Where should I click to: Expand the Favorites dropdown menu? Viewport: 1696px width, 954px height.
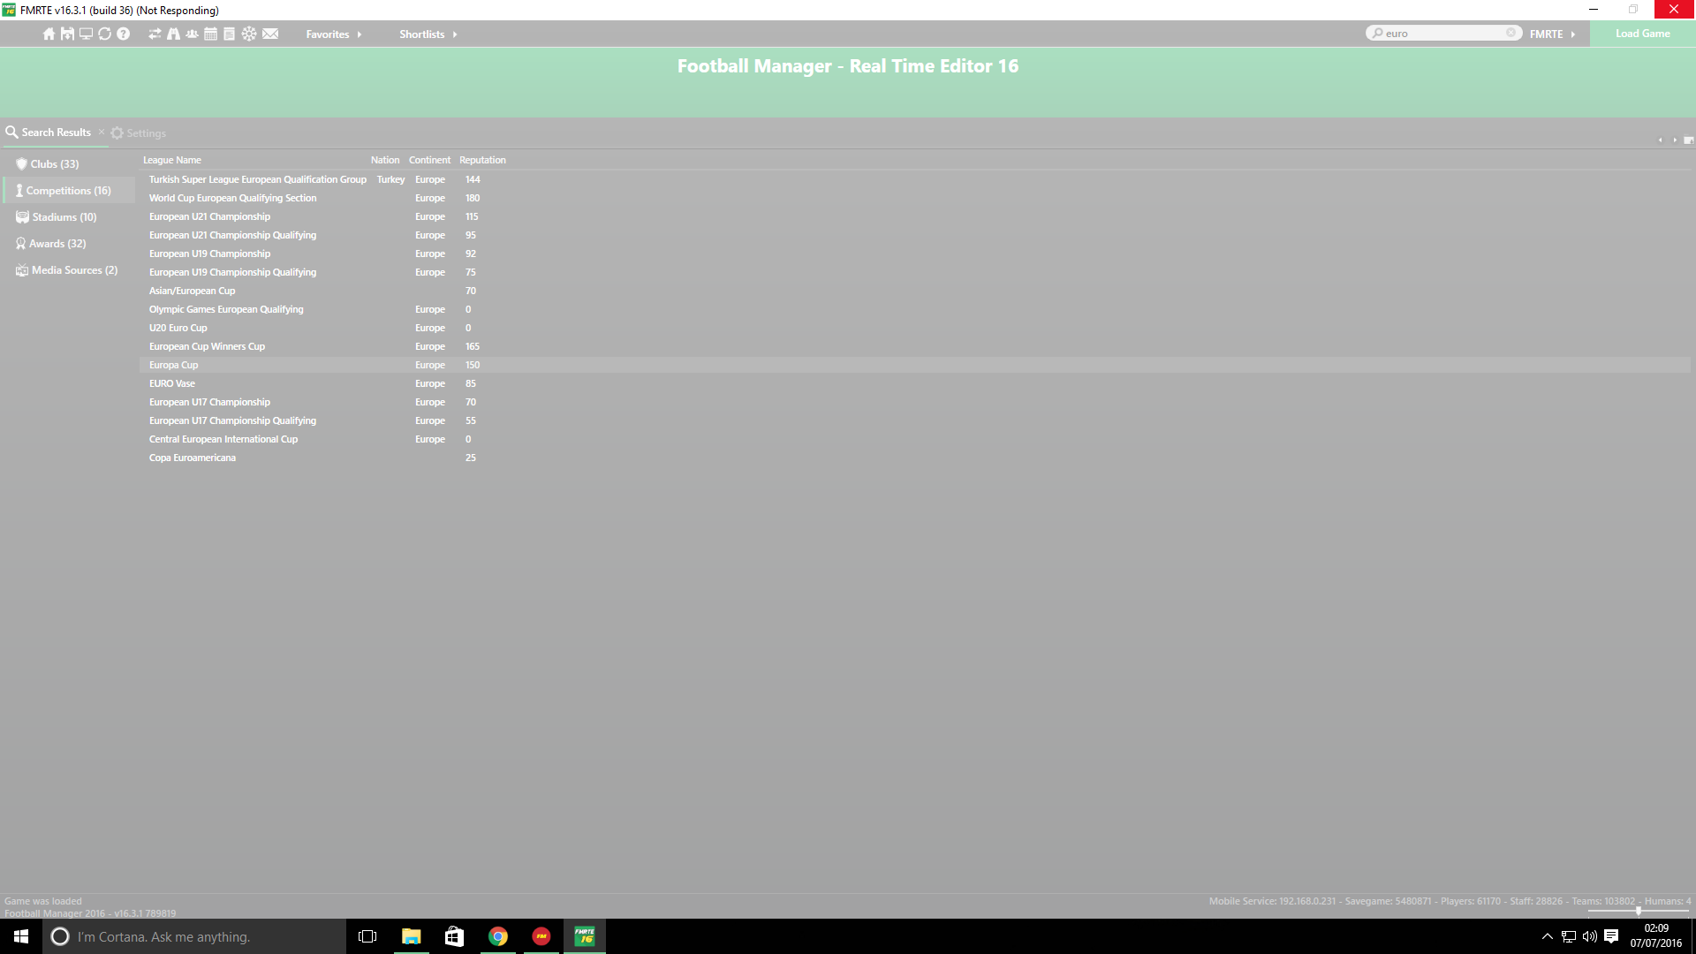tap(333, 34)
